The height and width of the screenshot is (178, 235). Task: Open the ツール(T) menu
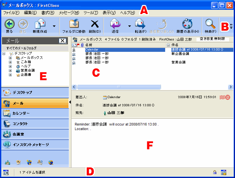tap(90, 13)
